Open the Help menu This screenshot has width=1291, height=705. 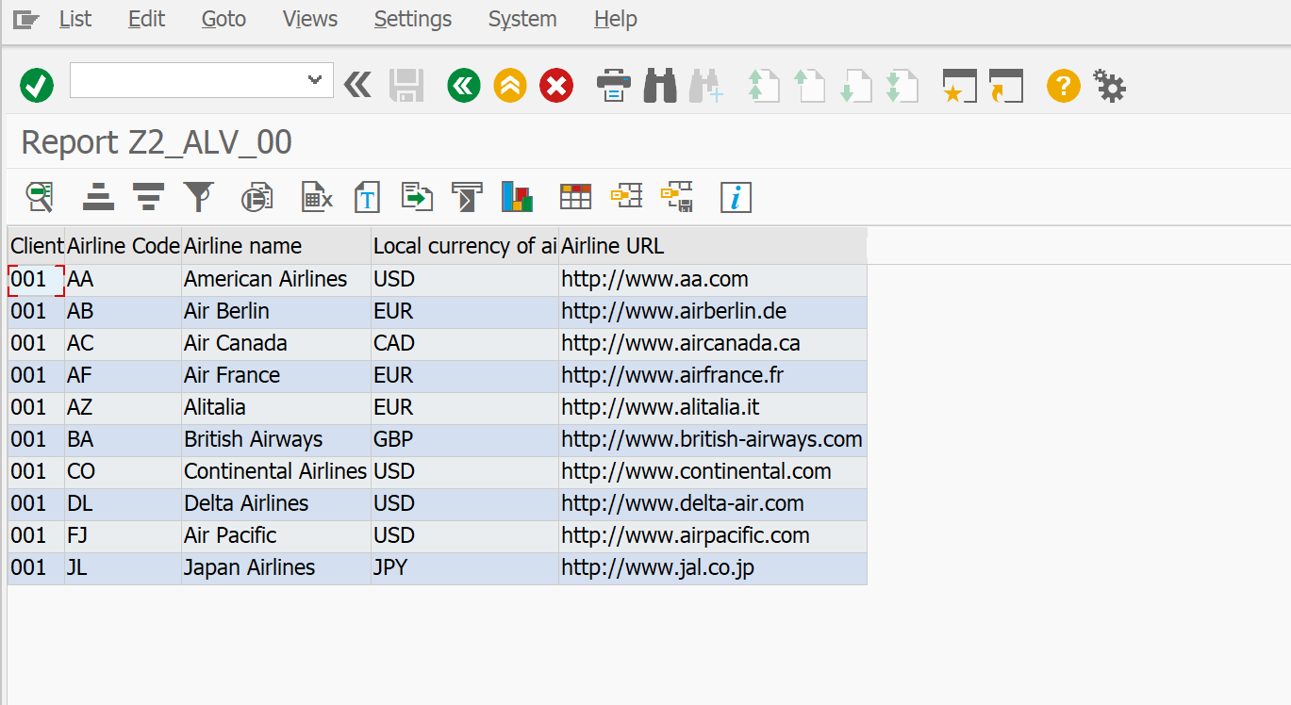tap(616, 19)
